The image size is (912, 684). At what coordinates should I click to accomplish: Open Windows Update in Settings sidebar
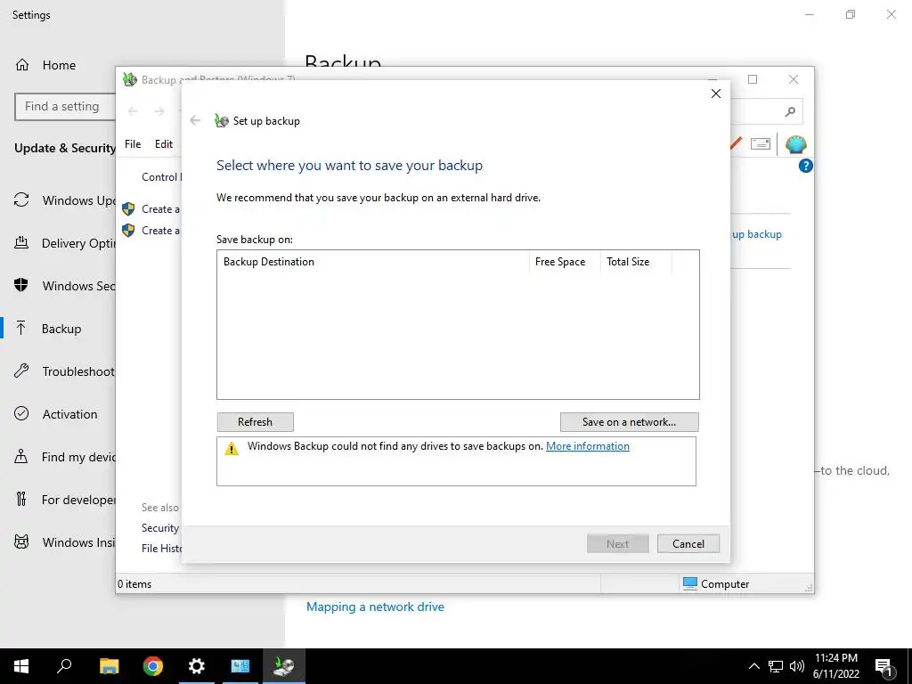pyautogui.click(x=65, y=200)
